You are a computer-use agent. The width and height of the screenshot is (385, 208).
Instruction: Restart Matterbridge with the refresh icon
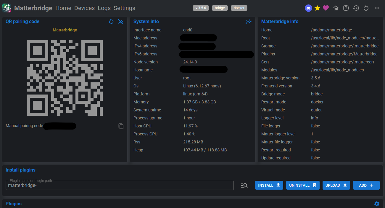(366, 8)
